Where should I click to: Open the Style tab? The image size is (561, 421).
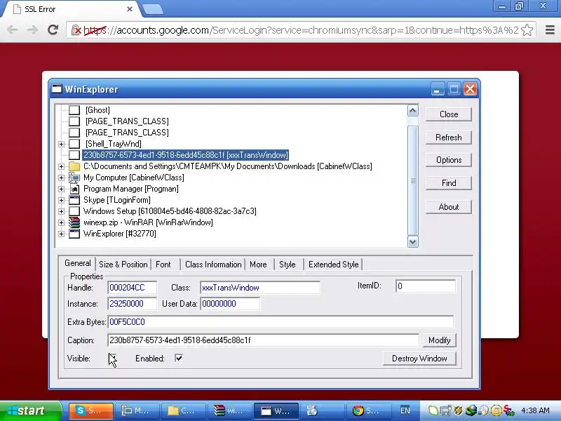(x=288, y=265)
